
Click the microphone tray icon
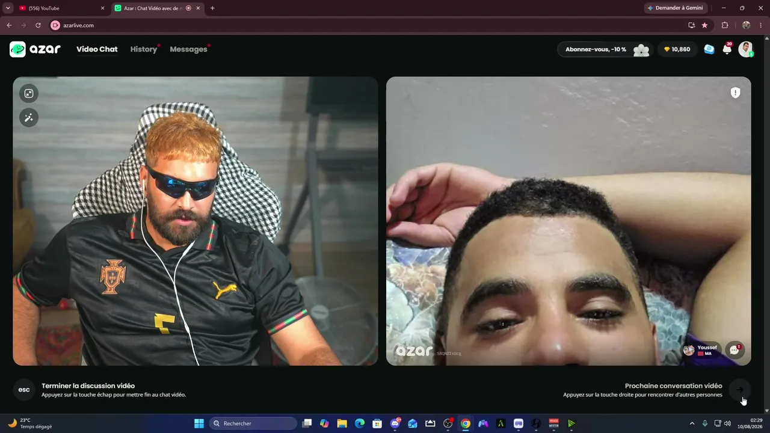705,423
